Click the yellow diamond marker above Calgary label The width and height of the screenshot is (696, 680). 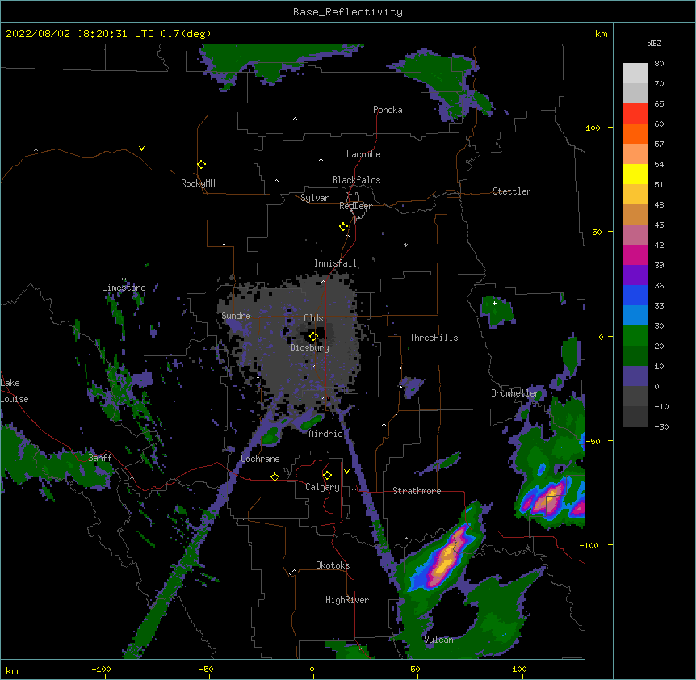coord(327,476)
